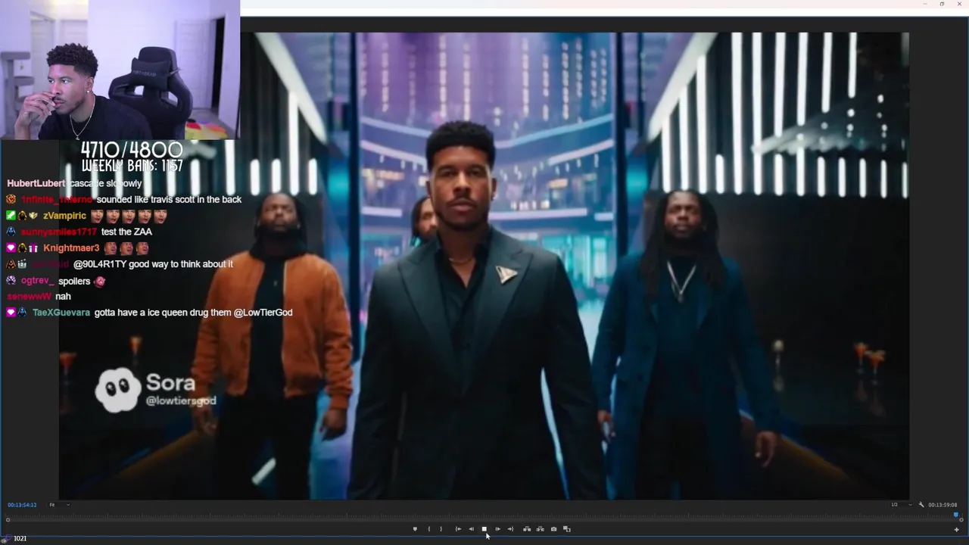Click the "test the ZAA" chat message
The image size is (969, 545).
[x=126, y=232]
